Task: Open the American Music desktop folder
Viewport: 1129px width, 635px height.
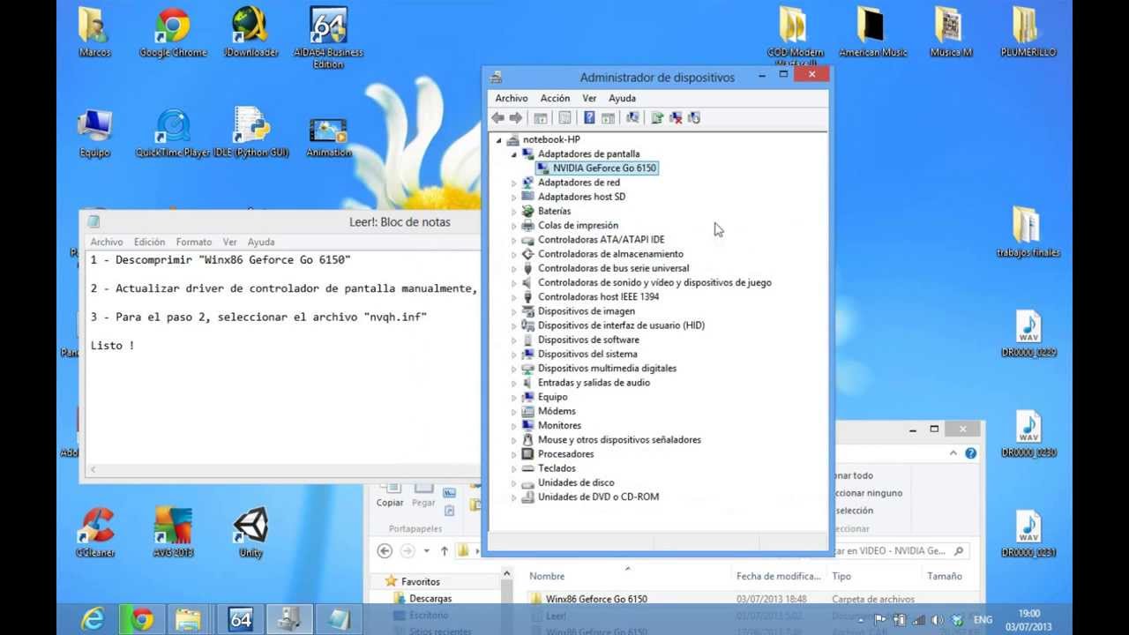Action: (x=873, y=33)
